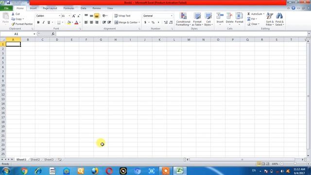The height and width of the screenshot is (175, 311).
Task: Select Middle Align for cells
Action: 91,16
